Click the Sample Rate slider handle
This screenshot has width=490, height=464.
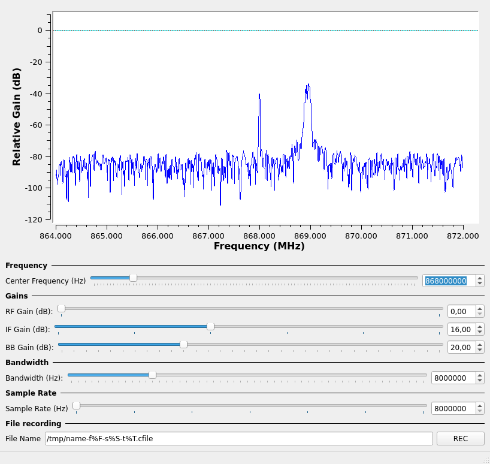tap(76, 406)
